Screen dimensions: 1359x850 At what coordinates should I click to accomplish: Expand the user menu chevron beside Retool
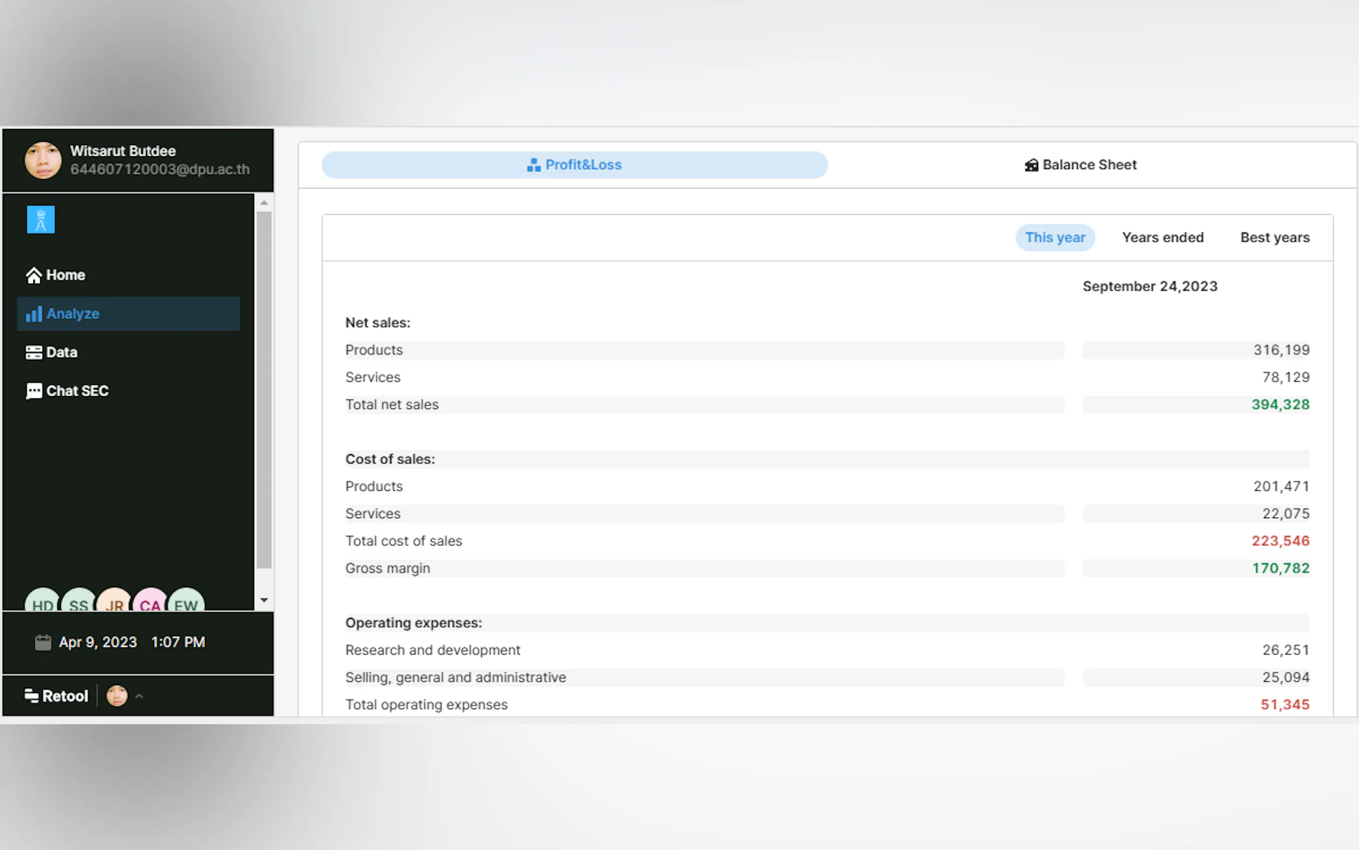coord(139,696)
